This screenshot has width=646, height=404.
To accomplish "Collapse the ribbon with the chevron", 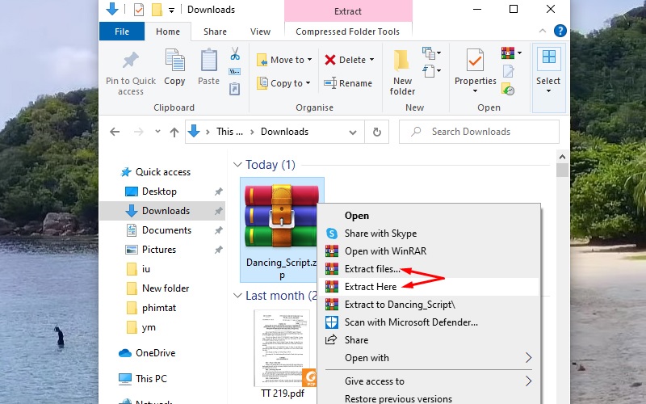I will (x=543, y=31).
